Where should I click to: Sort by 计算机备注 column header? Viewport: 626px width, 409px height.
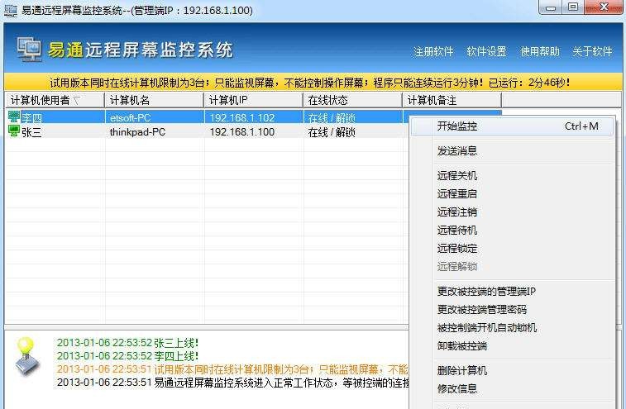tap(452, 100)
